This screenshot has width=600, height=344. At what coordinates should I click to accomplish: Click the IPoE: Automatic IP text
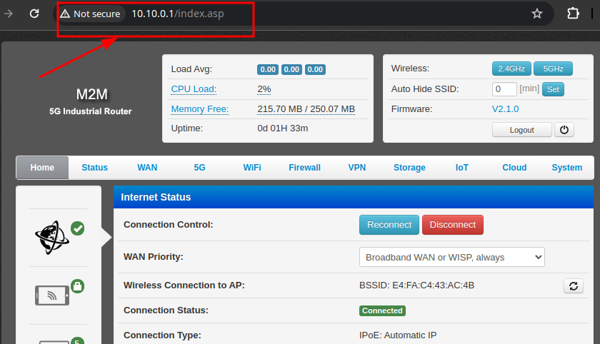398,335
